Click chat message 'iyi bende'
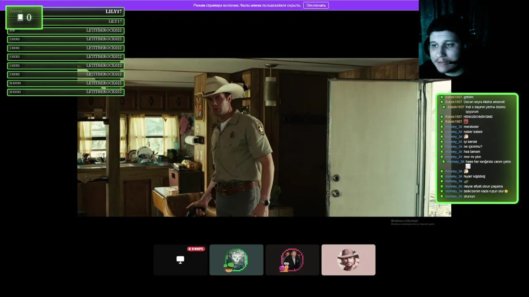The width and height of the screenshot is (529, 297). pos(470,141)
